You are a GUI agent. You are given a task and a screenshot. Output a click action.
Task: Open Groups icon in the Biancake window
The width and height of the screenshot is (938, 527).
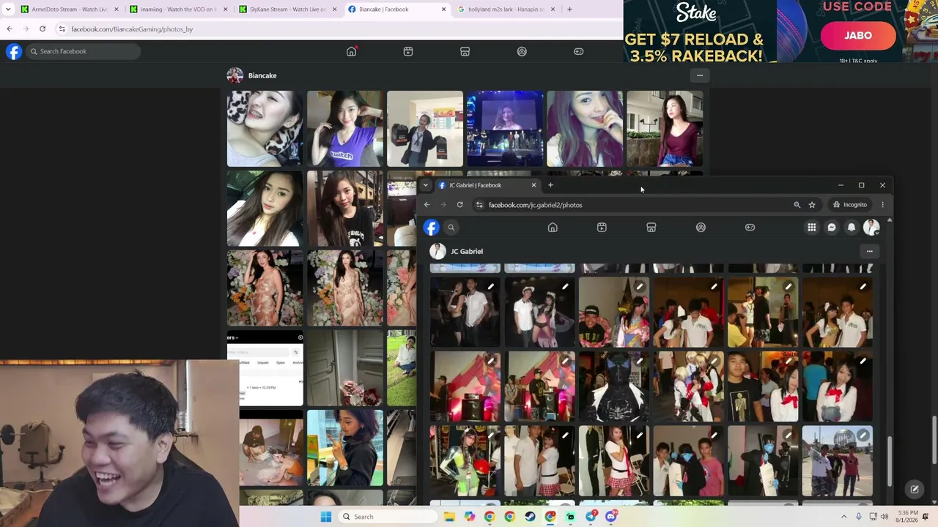(x=522, y=51)
